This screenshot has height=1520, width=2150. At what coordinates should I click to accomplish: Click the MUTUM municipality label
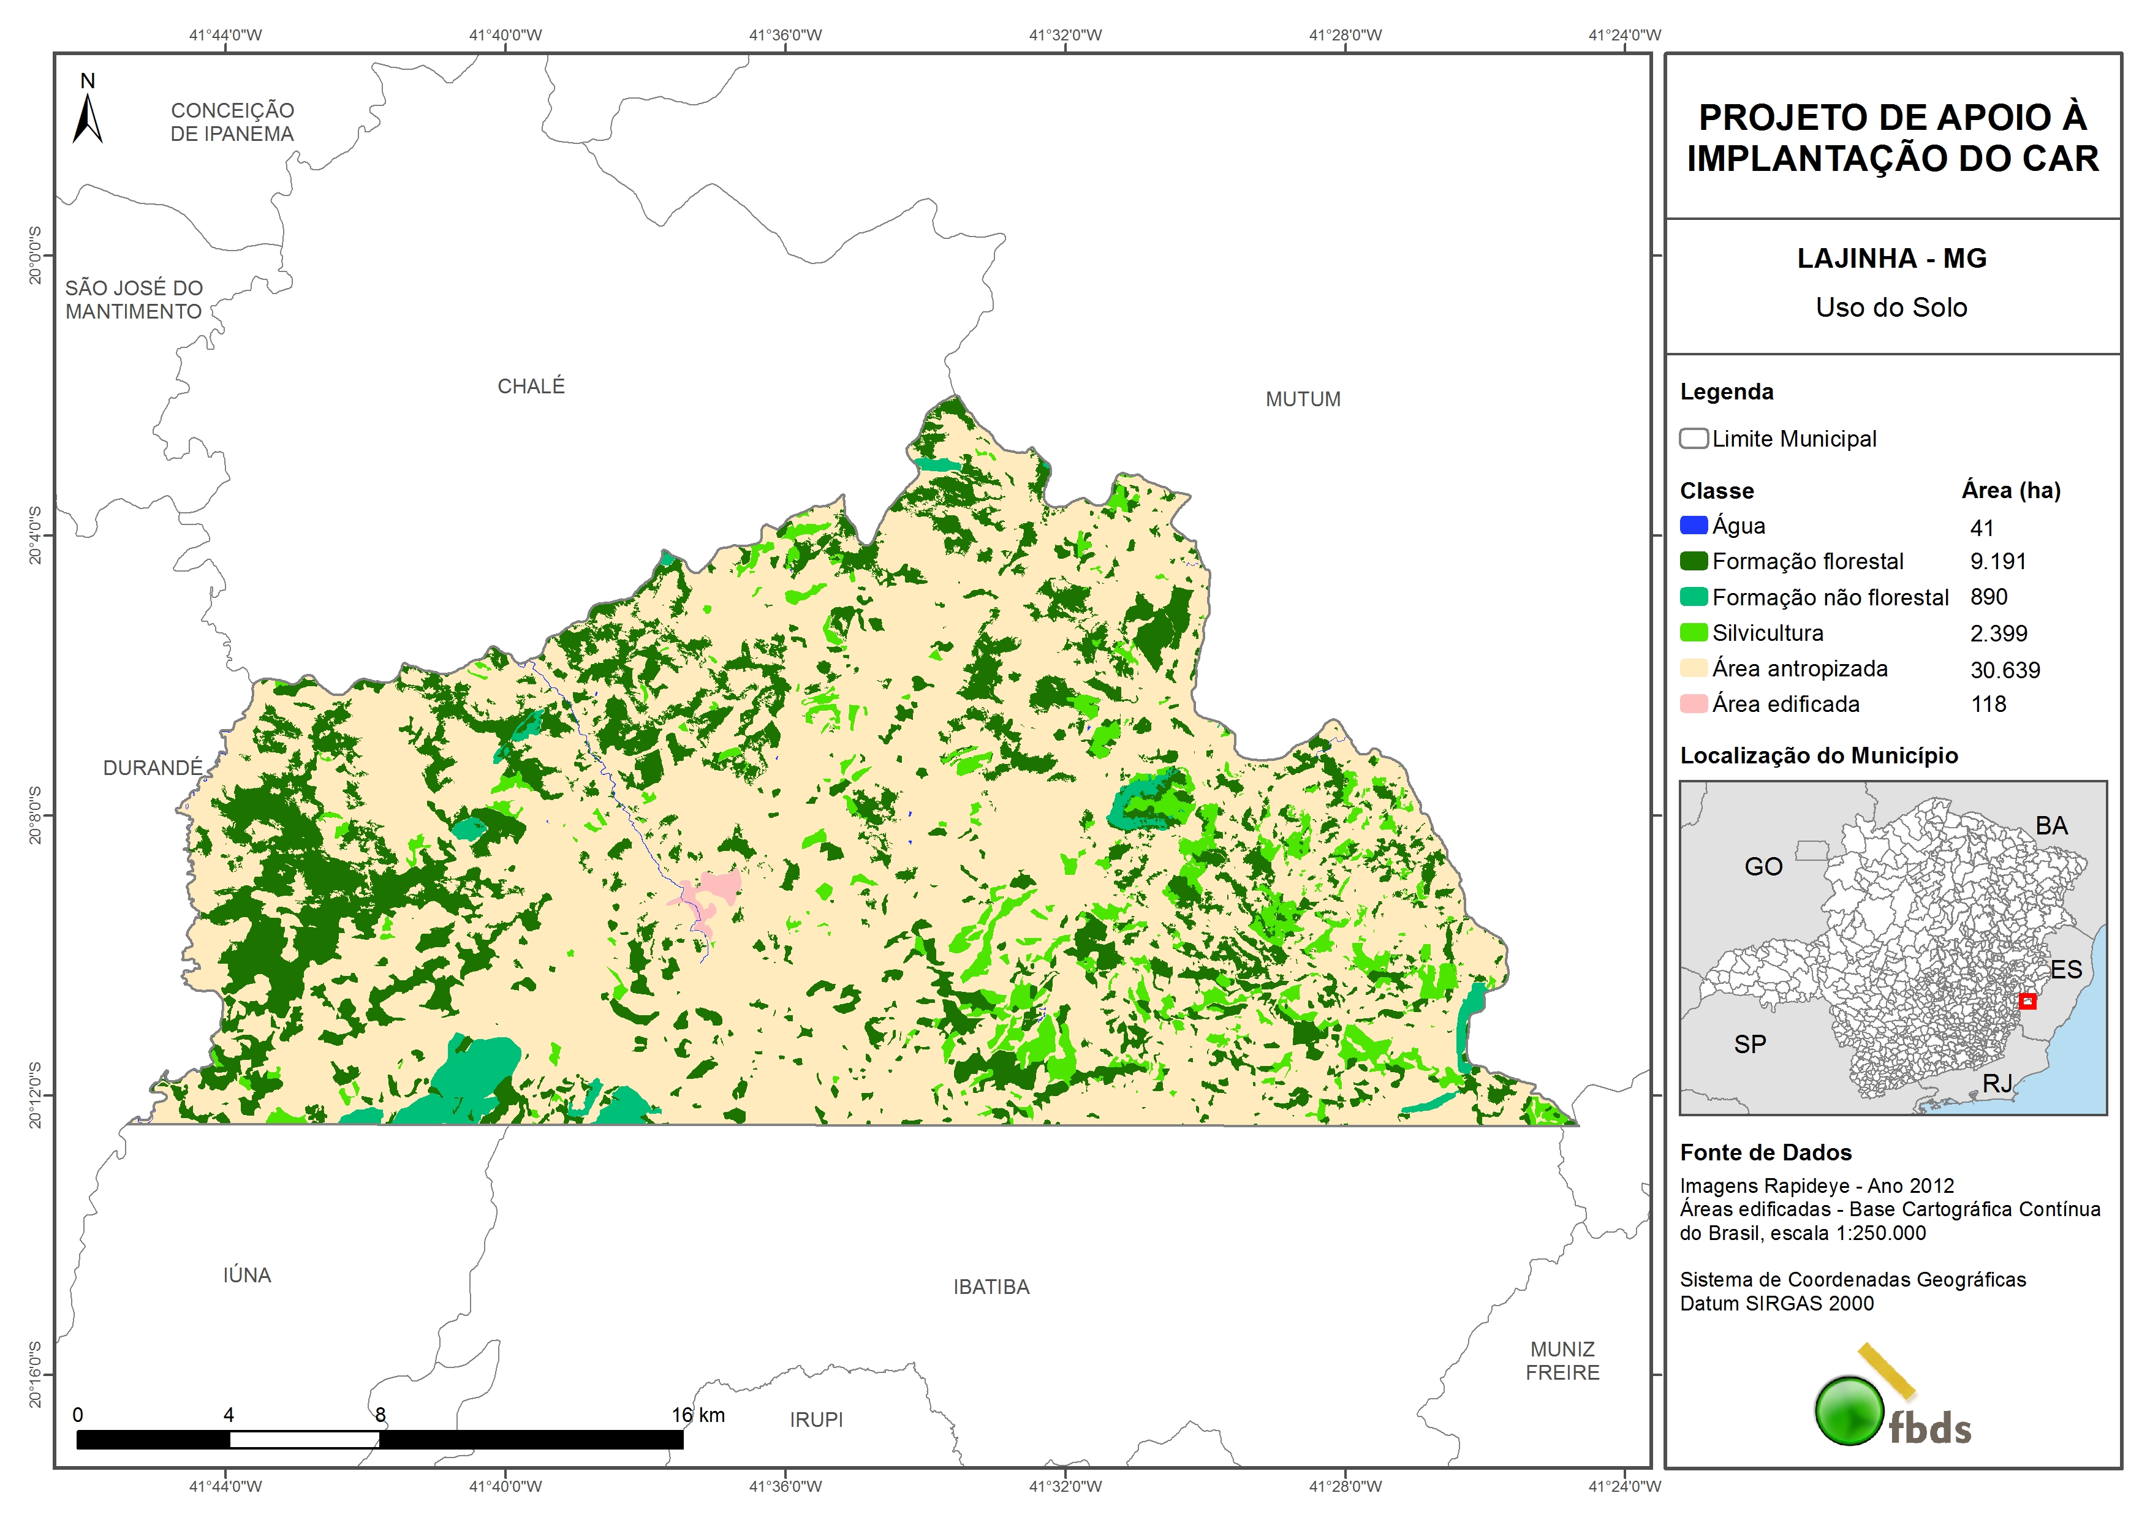pos(1303,399)
